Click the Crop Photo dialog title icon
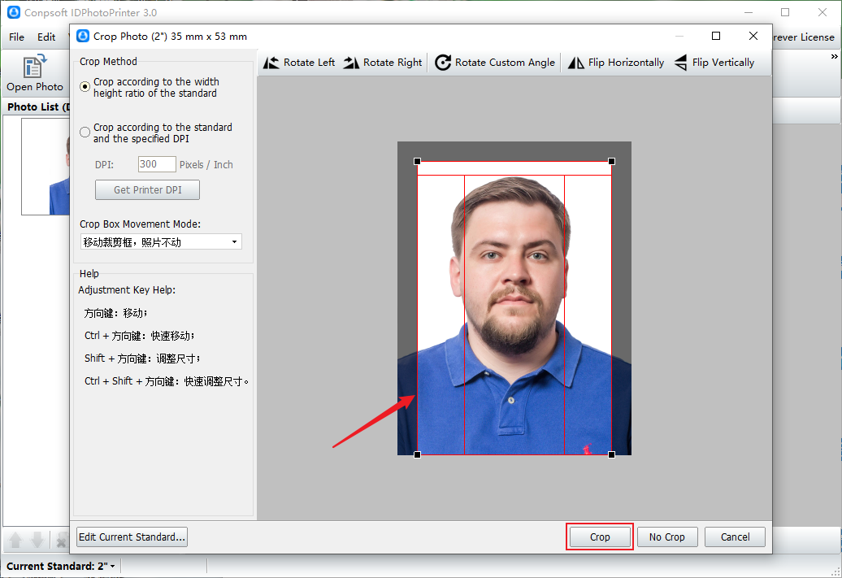 (x=83, y=36)
